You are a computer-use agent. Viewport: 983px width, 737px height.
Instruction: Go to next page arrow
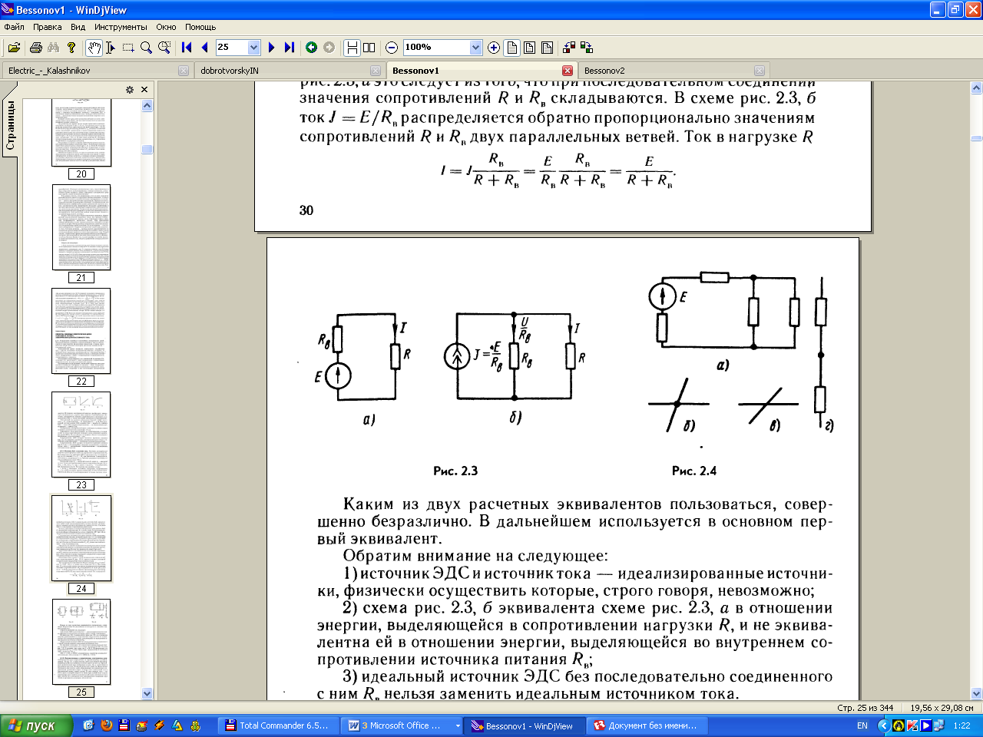[271, 48]
